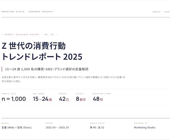Click the "42日" period value
The image size is (170, 140).
(64, 99)
